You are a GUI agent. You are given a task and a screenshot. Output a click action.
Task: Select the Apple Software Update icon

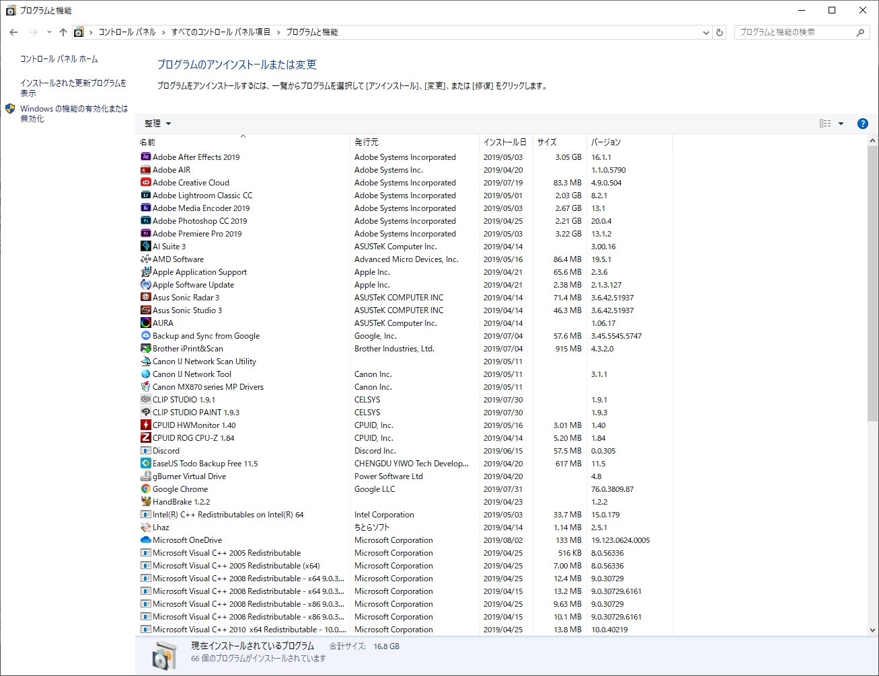(x=145, y=285)
